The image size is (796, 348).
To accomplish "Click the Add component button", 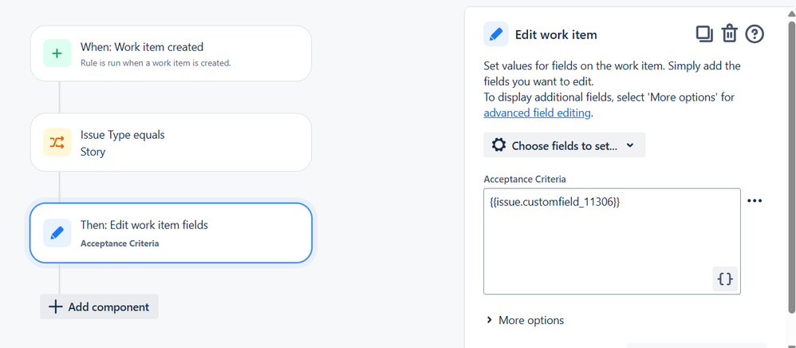I will pos(100,306).
